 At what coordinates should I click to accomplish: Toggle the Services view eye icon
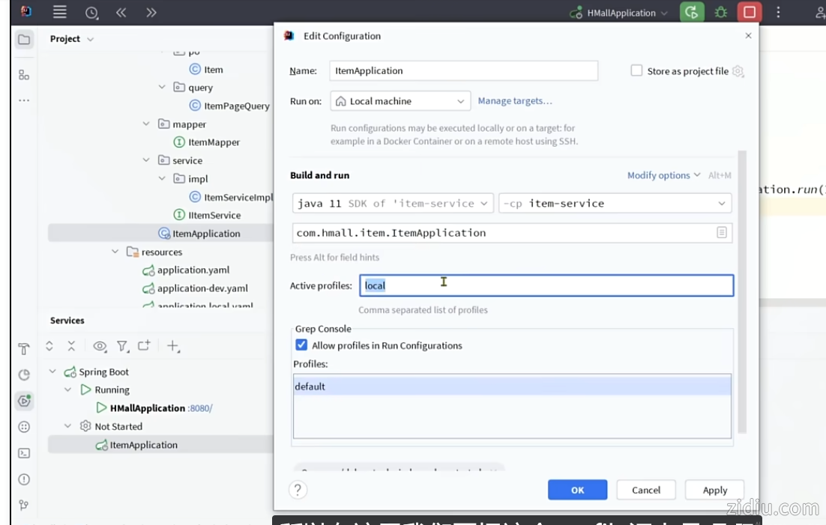tap(99, 346)
